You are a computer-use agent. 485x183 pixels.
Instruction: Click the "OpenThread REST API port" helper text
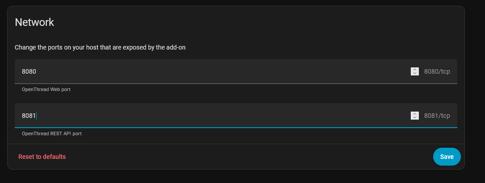tap(52, 133)
